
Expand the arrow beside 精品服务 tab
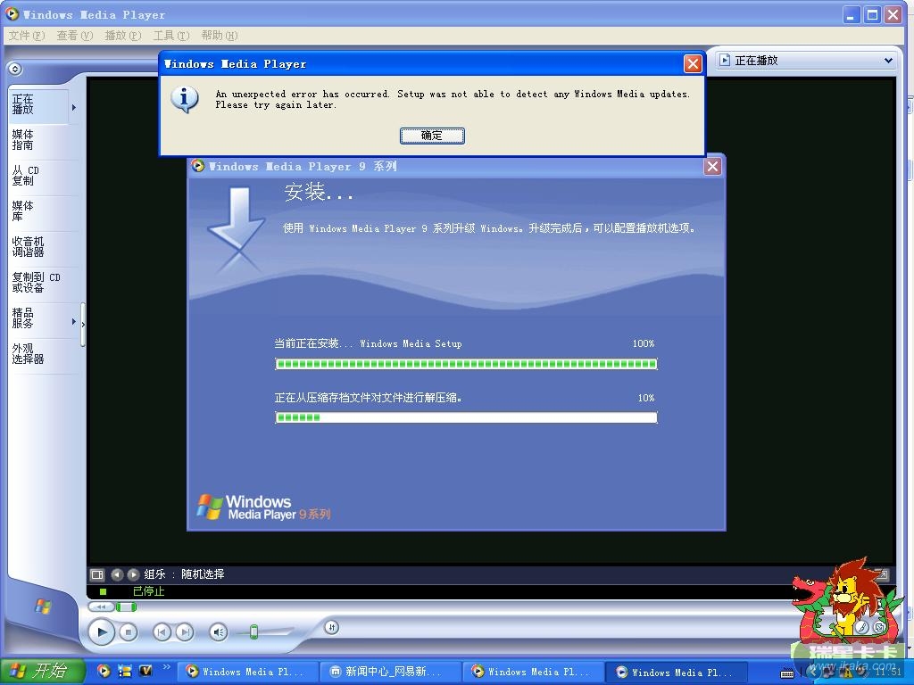[74, 321]
